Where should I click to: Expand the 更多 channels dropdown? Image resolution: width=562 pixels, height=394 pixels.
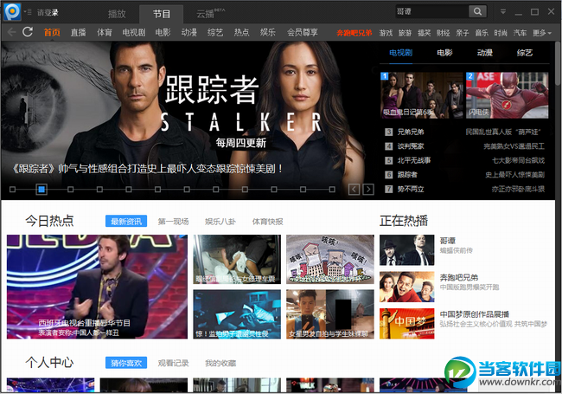coord(541,33)
